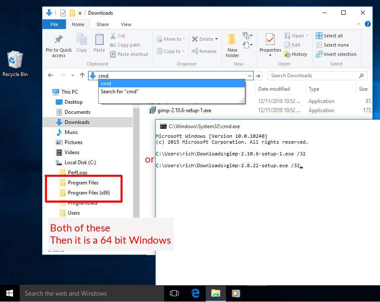
Task: Click Search the web and Windows box
Action: coord(92,293)
